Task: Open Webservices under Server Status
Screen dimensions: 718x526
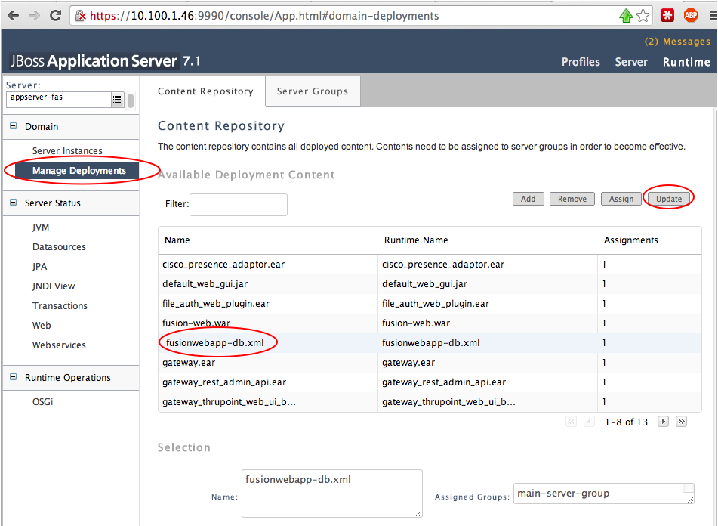Action: [59, 345]
